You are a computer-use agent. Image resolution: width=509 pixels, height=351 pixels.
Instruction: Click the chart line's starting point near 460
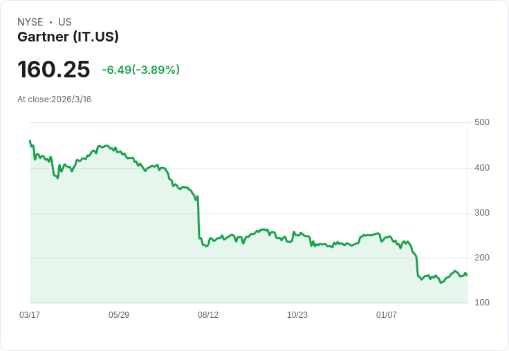[x=30, y=141]
